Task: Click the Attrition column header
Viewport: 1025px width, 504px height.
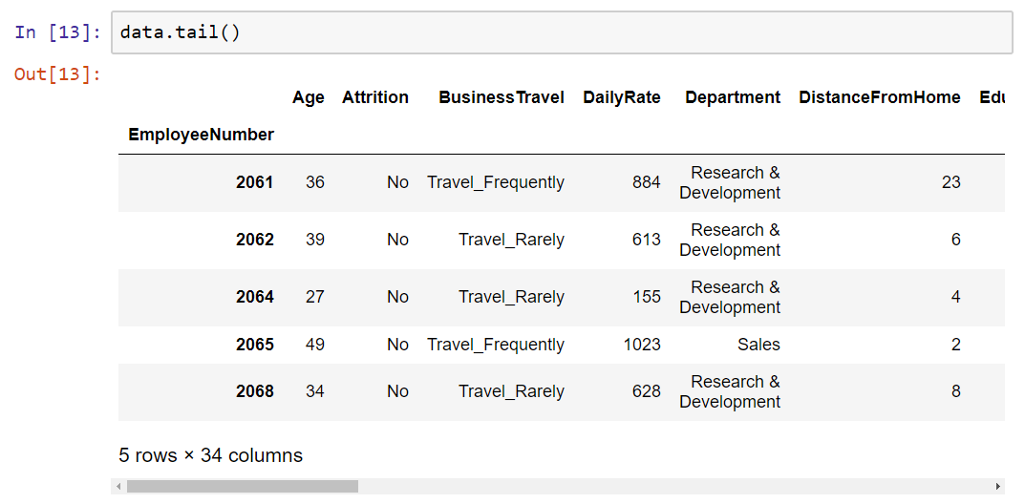Action: [375, 97]
